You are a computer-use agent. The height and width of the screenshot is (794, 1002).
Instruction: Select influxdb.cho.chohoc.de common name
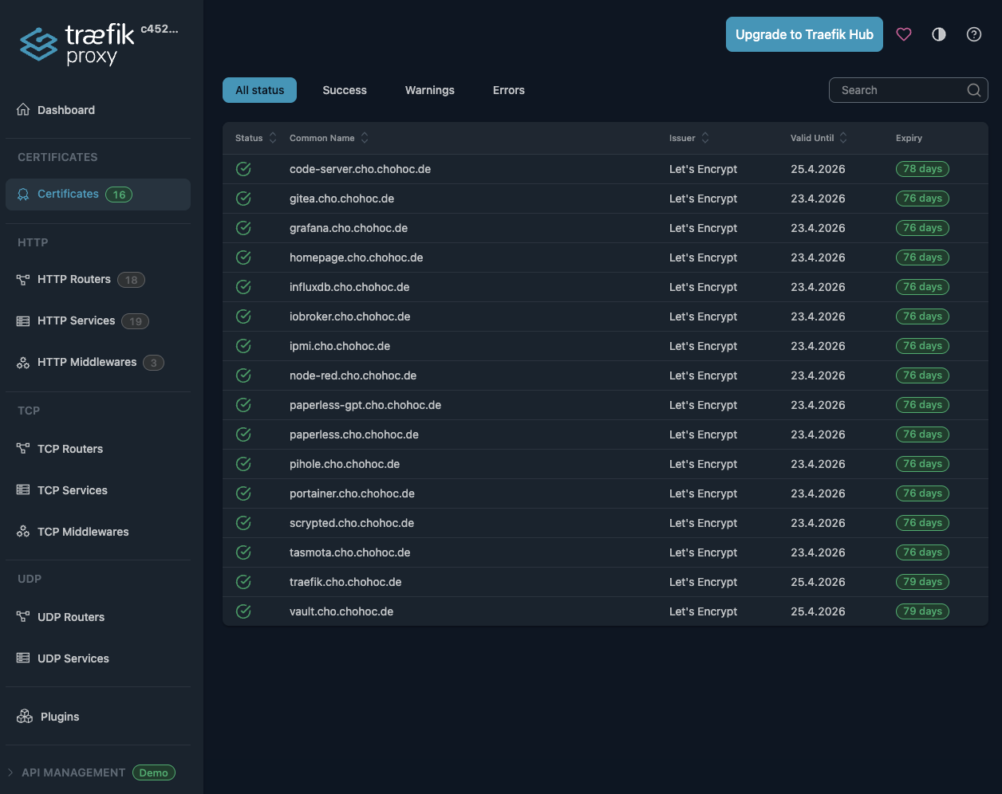[349, 287]
